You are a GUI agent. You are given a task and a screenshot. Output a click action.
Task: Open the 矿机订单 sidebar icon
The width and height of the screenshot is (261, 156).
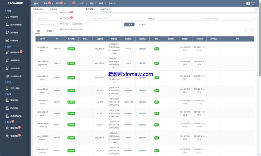[x=7, y=108]
